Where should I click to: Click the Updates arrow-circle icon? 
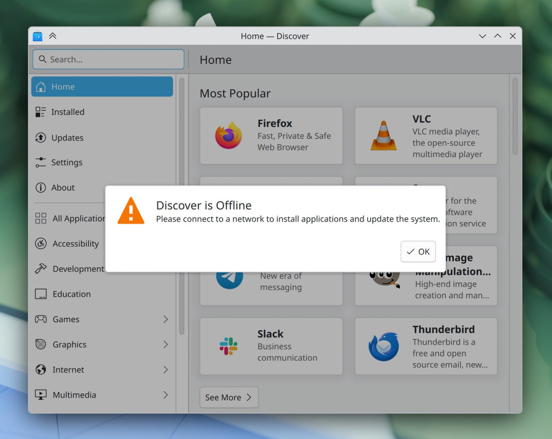[x=41, y=138]
